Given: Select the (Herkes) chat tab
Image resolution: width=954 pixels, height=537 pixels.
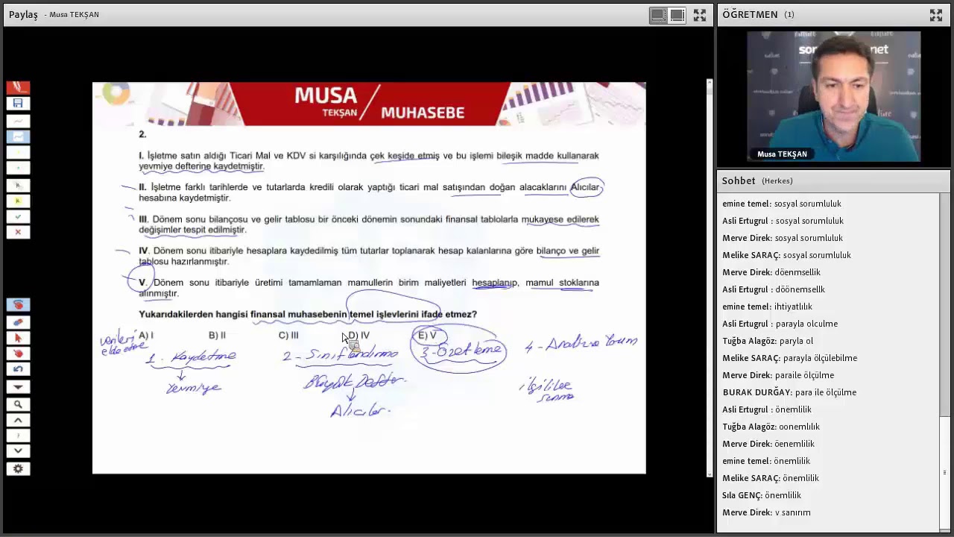Looking at the screenshot, I should [x=777, y=181].
